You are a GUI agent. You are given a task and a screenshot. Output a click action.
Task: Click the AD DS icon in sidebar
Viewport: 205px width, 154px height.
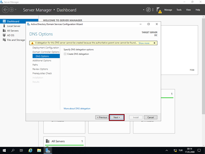(4, 35)
